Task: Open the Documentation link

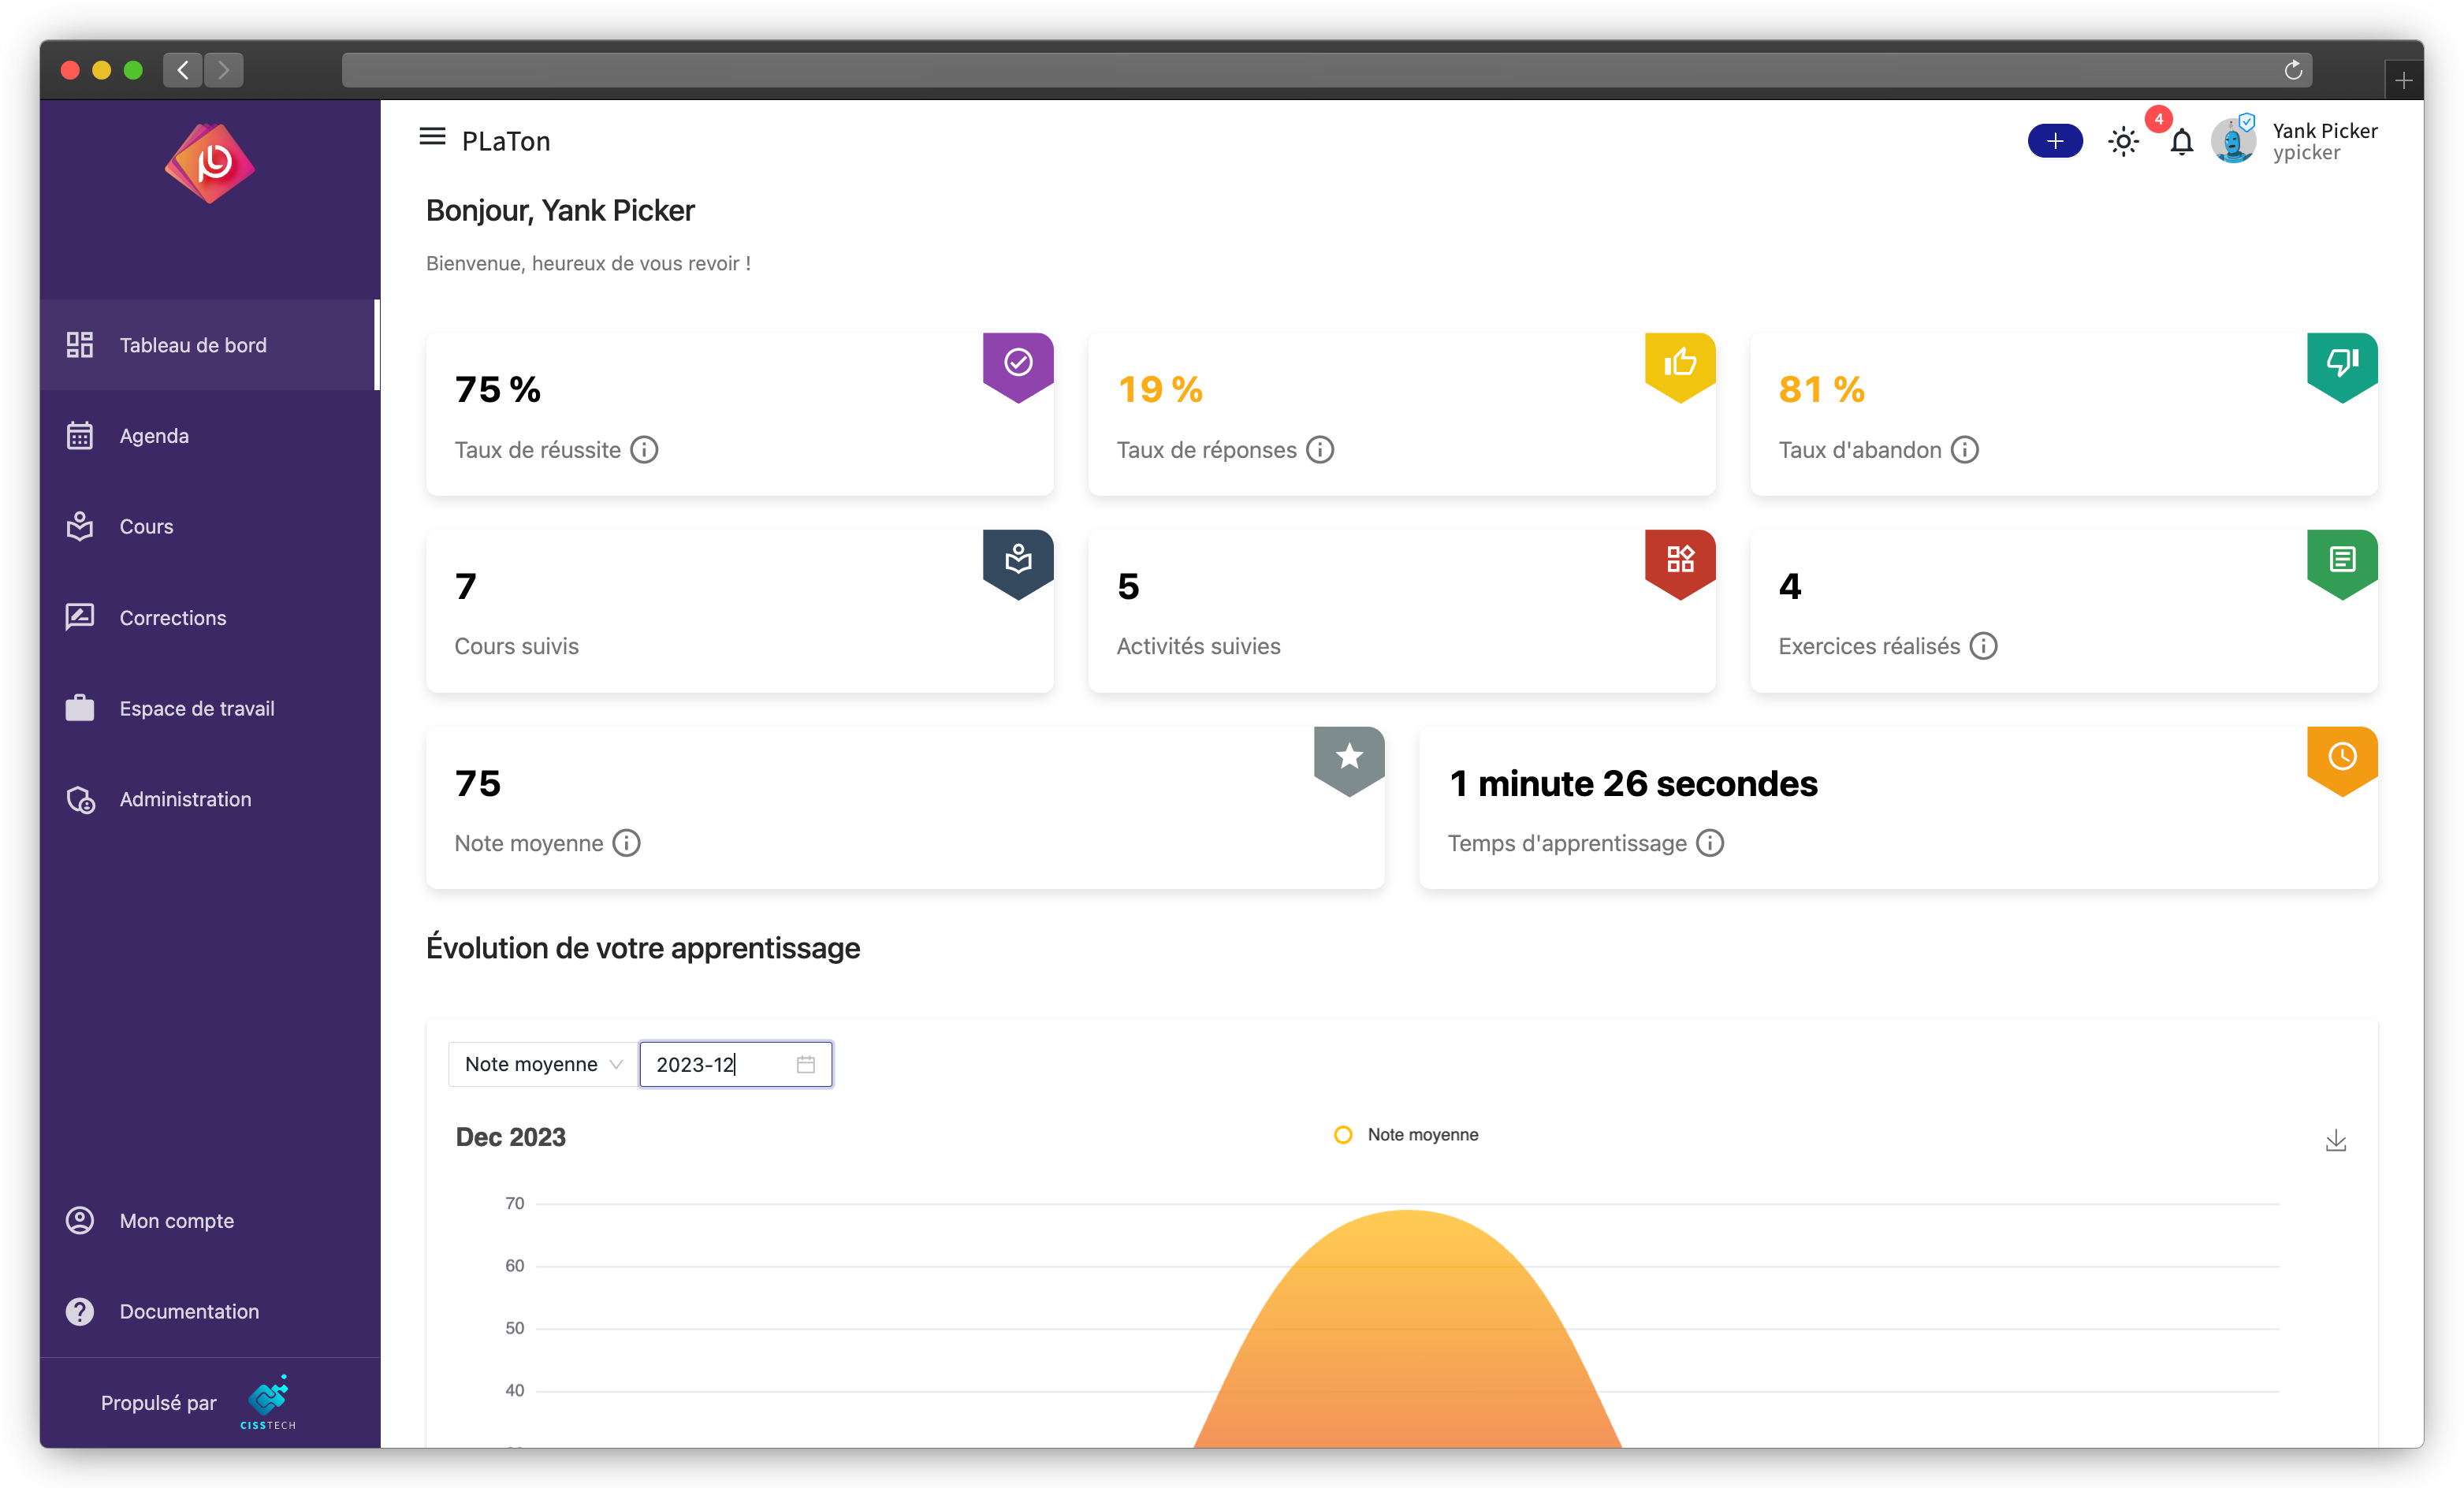Action: (208, 1312)
